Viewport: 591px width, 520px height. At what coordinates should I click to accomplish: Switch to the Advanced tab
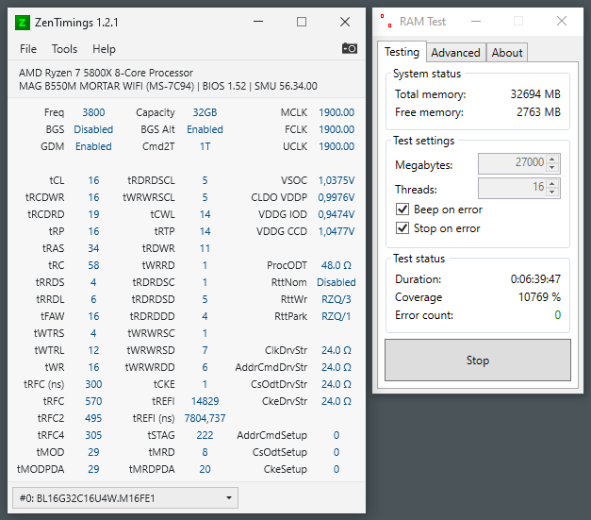[455, 53]
